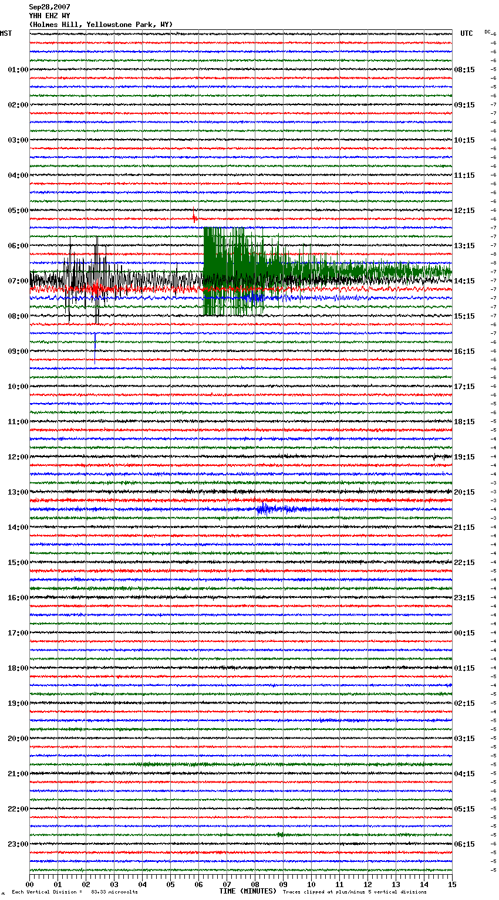499x900 pixels.
Task: Select the 17:00 MST hour label
Action: coord(18,633)
